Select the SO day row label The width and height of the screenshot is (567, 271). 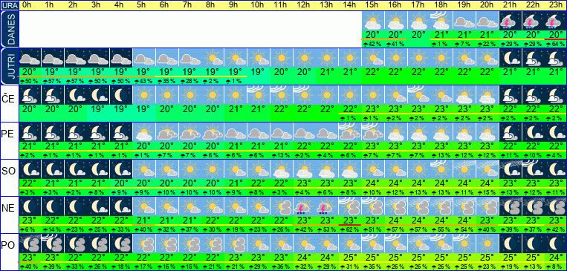click(x=8, y=171)
